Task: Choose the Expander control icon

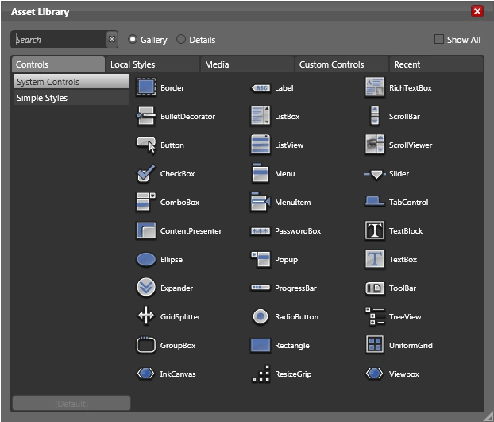Action: point(146,288)
